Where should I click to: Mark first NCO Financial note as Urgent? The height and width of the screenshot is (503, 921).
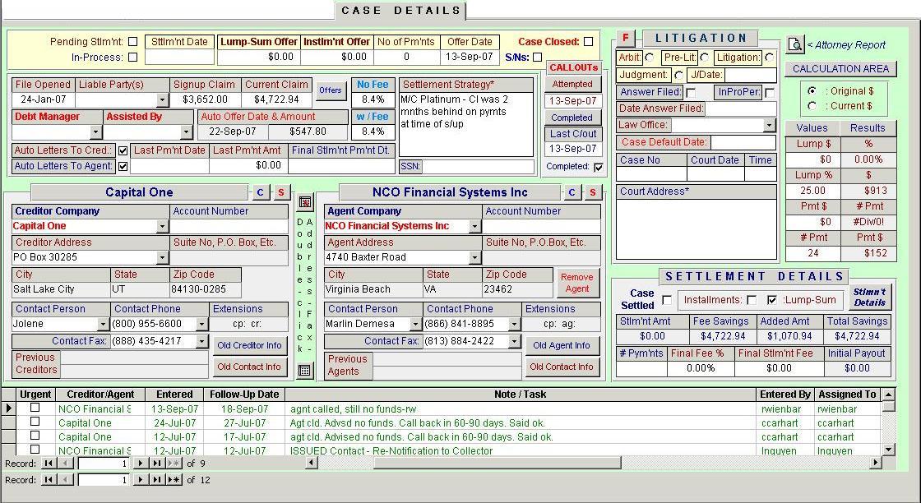click(35, 408)
